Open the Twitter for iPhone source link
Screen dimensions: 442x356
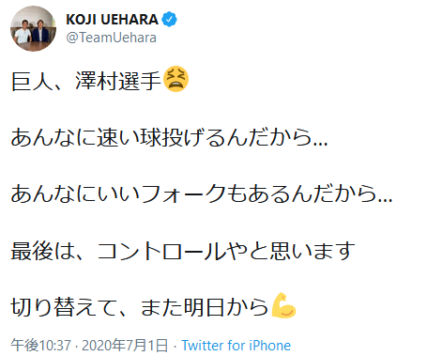tap(236, 346)
